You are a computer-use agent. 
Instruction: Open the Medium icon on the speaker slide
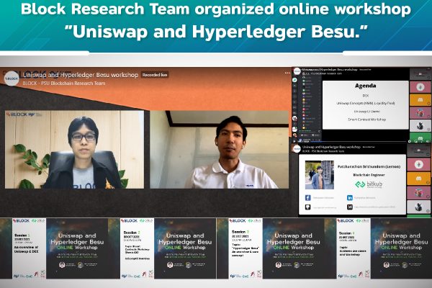(350, 207)
